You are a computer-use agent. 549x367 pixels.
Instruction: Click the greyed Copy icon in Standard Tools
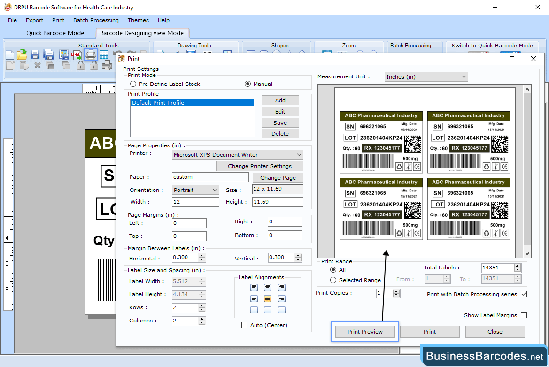(10, 65)
